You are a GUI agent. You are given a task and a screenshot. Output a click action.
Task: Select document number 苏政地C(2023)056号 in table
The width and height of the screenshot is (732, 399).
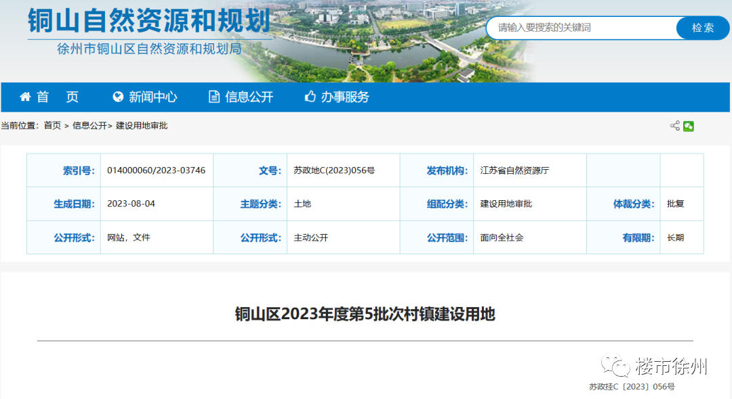[x=334, y=170]
